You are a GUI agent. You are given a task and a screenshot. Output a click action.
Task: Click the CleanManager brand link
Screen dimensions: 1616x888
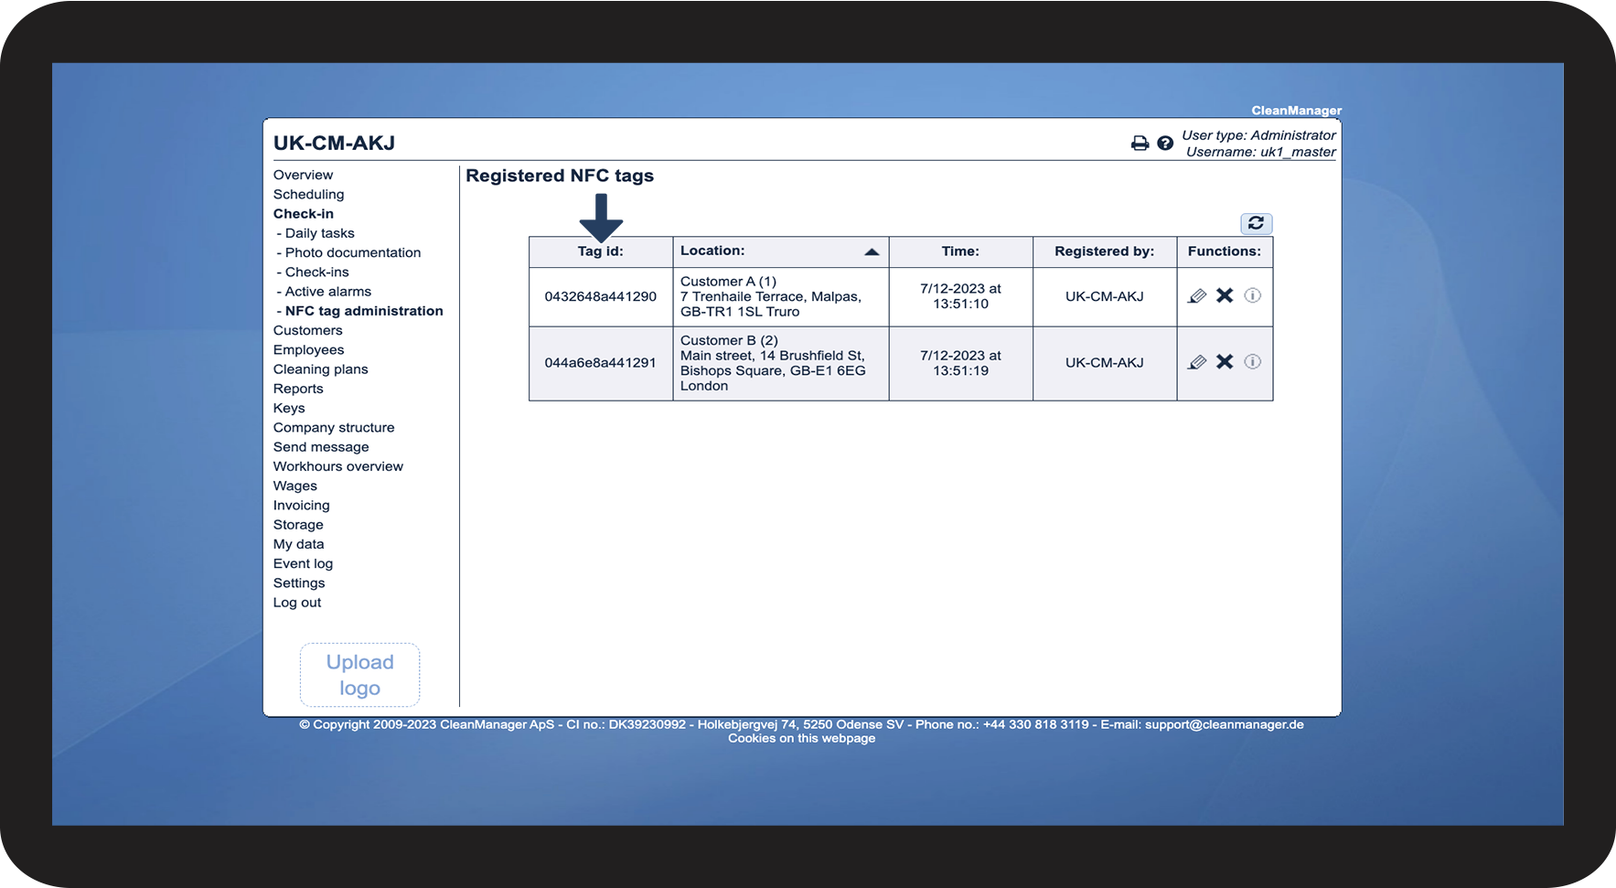click(x=1296, y=111)
